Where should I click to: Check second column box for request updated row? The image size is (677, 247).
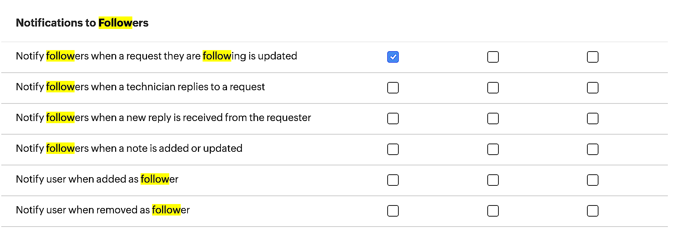pyautogui.click(x=493, y=57)
